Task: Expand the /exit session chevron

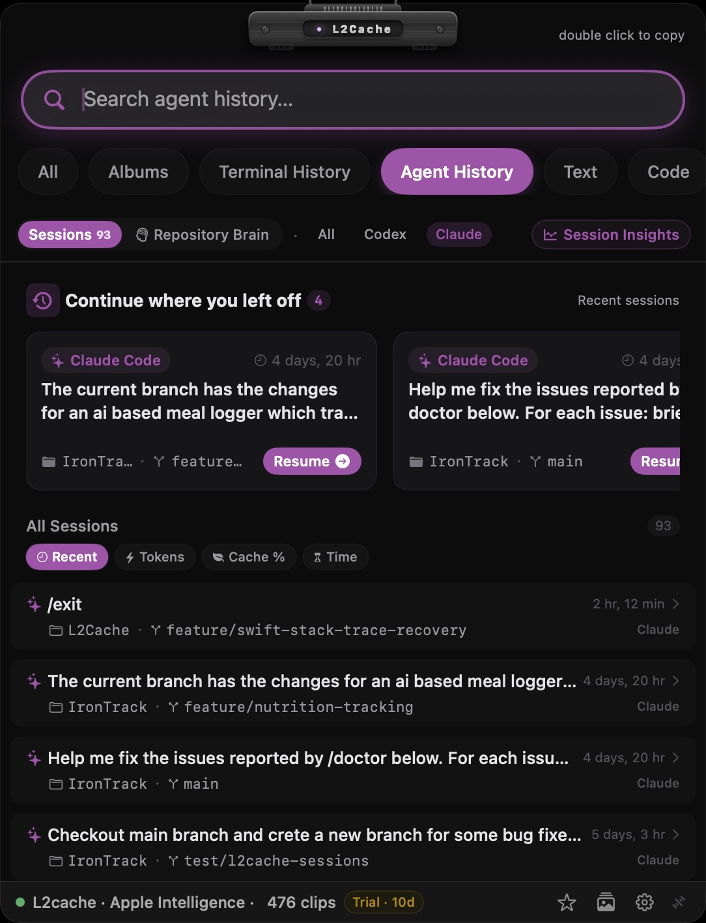Action: (x=675, y=604)
